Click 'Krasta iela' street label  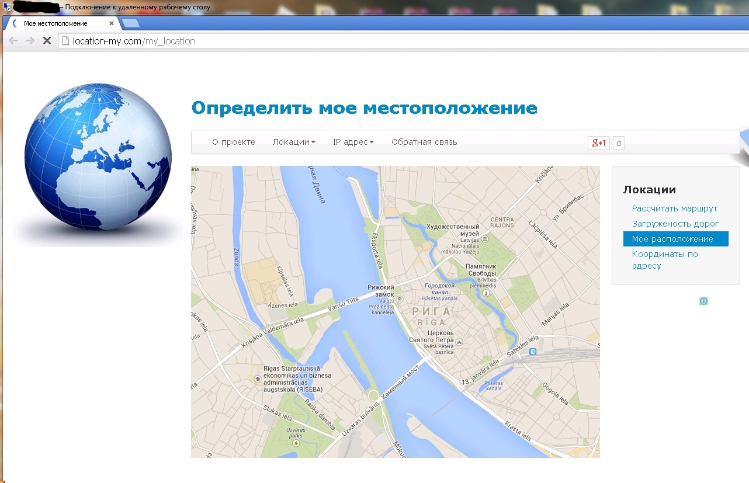(x=518, y=431)
